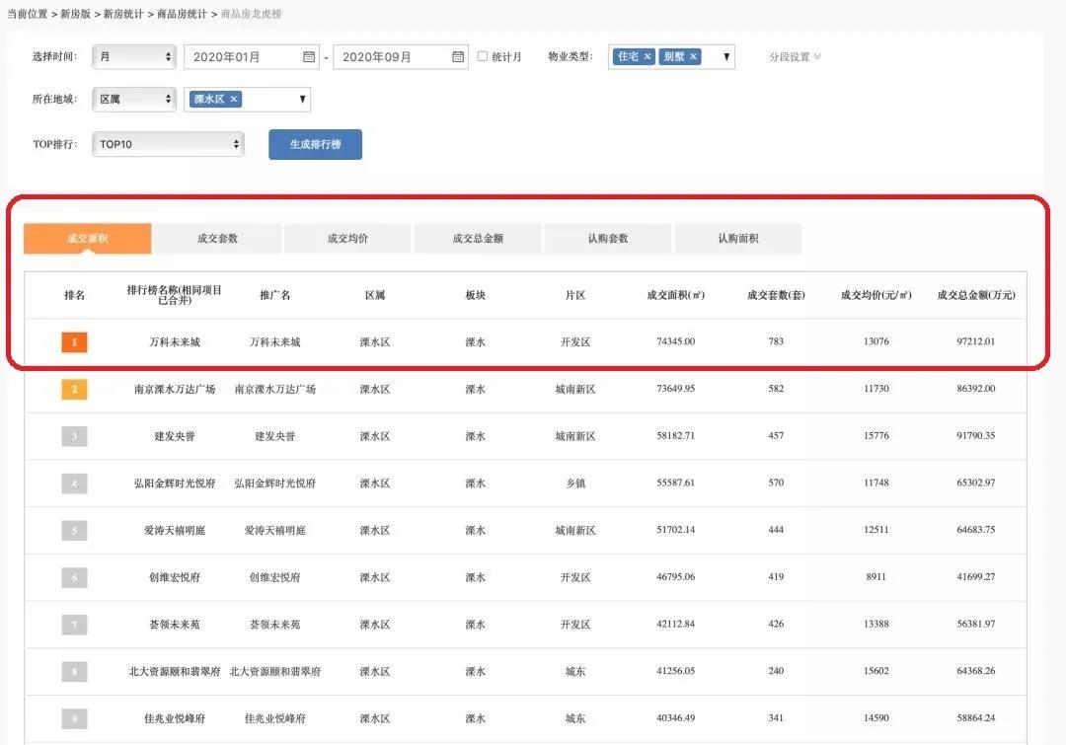Open the TOP10 ranking dropdown
The width and height of the screenshot is (1066, 745).
pos(168,144)
